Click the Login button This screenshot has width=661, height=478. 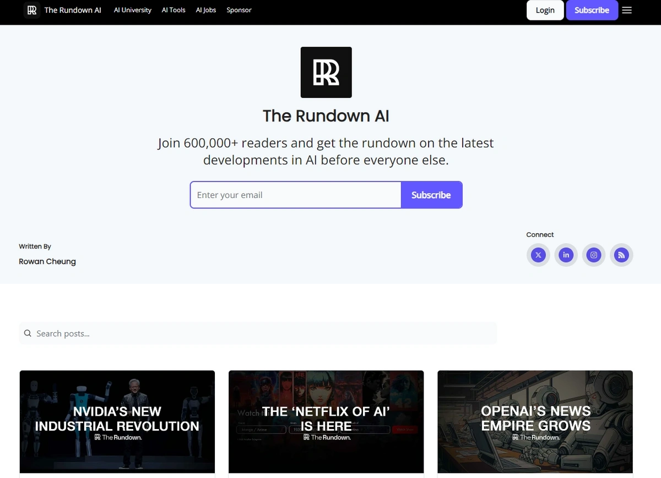[545, 10]
